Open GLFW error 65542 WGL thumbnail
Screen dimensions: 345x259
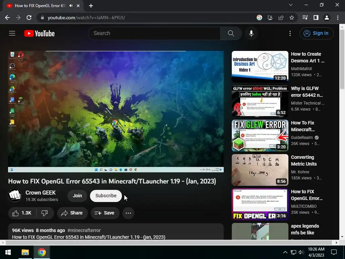(260, 101)
